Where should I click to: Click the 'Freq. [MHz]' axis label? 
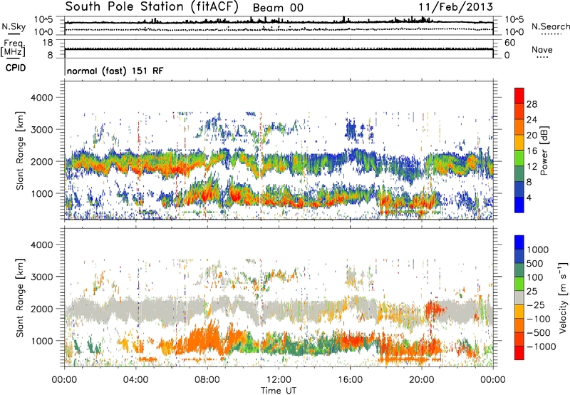14,48
